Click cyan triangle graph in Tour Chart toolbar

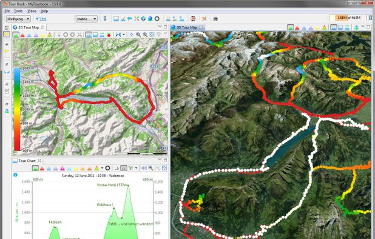[x=69, y=168]
